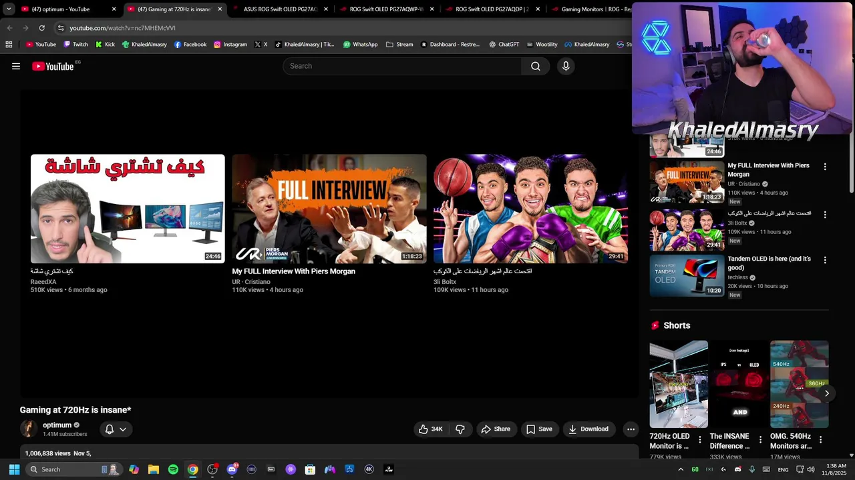The height and width of the screenshot is (480, 855).
Task: Click the search magnifier button
Action: click(x=536, y=66)
